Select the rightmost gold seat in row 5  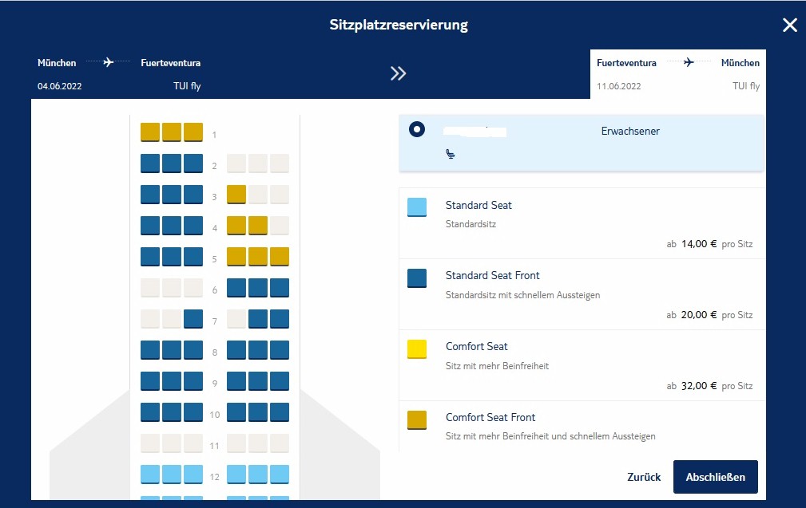[x=280, y=256]
